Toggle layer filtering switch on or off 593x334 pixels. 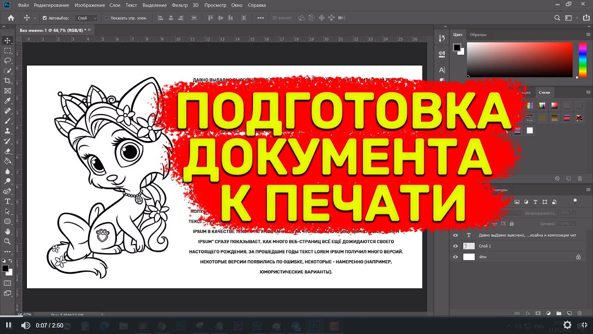point(575,201)
